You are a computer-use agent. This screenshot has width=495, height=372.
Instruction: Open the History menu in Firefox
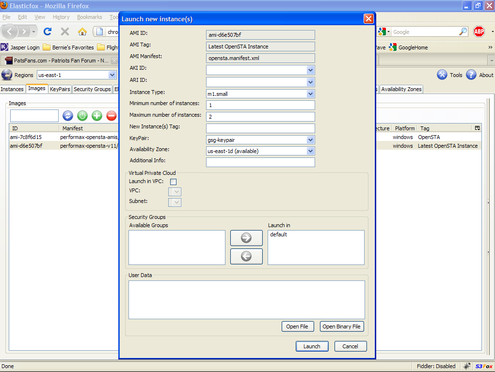61,17
